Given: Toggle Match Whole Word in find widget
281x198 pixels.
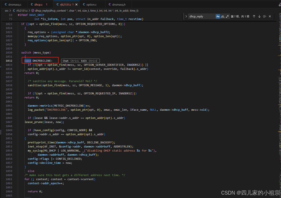Looking at the screenshot, I should click(223, 16).
